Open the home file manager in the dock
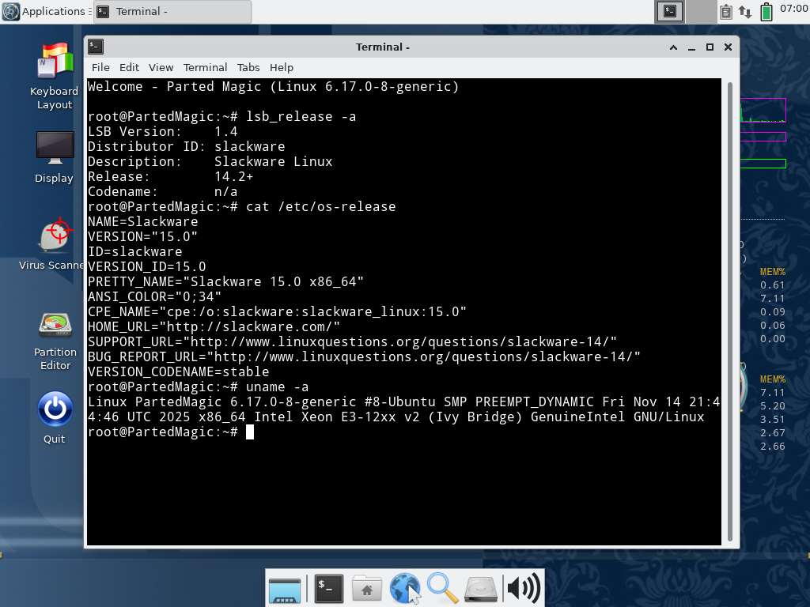810x607 pixels. pos(365,588)
